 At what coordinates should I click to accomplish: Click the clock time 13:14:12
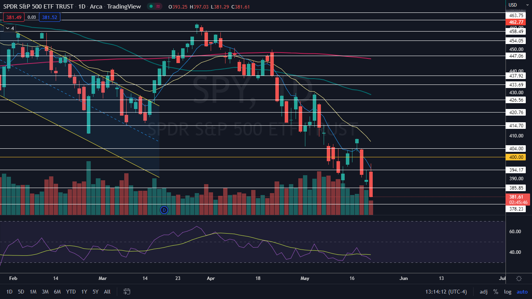pyautogui.click(x=436, y=292)
